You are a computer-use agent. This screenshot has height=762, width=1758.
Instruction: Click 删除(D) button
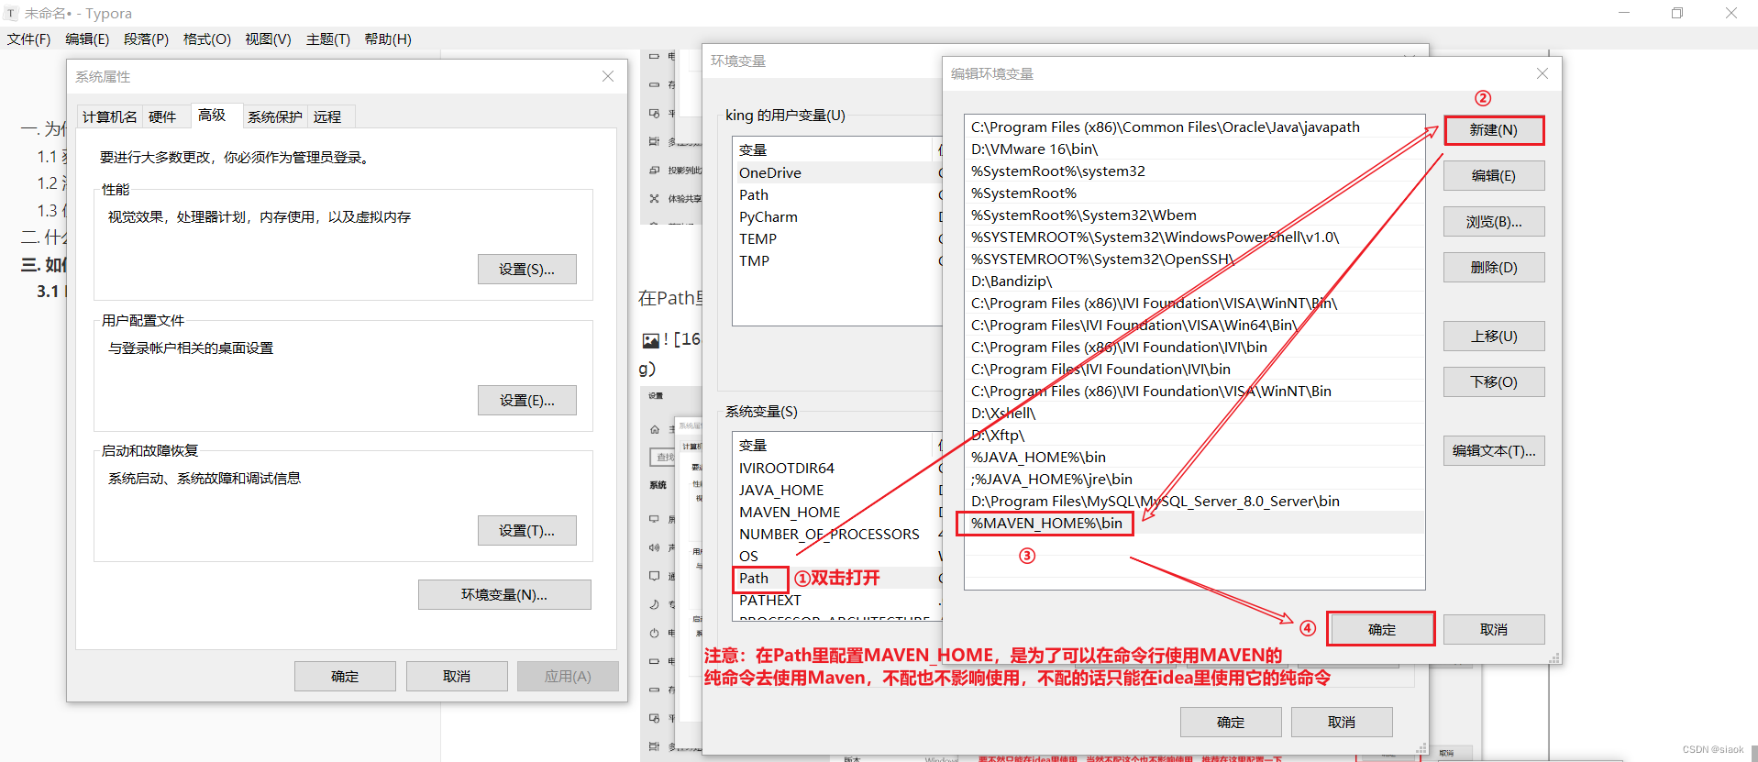click(x=1494, y=268)
